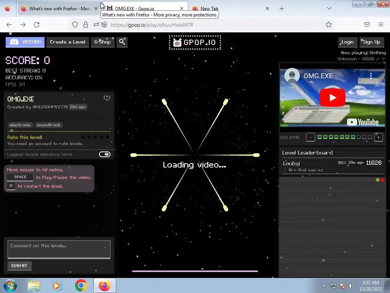Open YouTube video options menu (three dots)
This screenshot has width=390, height=293.
[x=371, y=76]
